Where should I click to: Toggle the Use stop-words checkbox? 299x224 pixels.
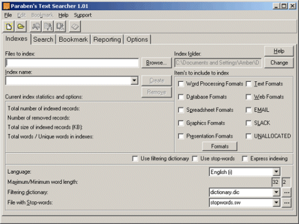[195, 159]
